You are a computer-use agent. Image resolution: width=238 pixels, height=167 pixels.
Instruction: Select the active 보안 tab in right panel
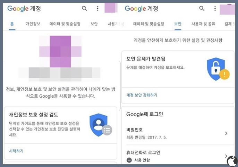tap(178, 24)
